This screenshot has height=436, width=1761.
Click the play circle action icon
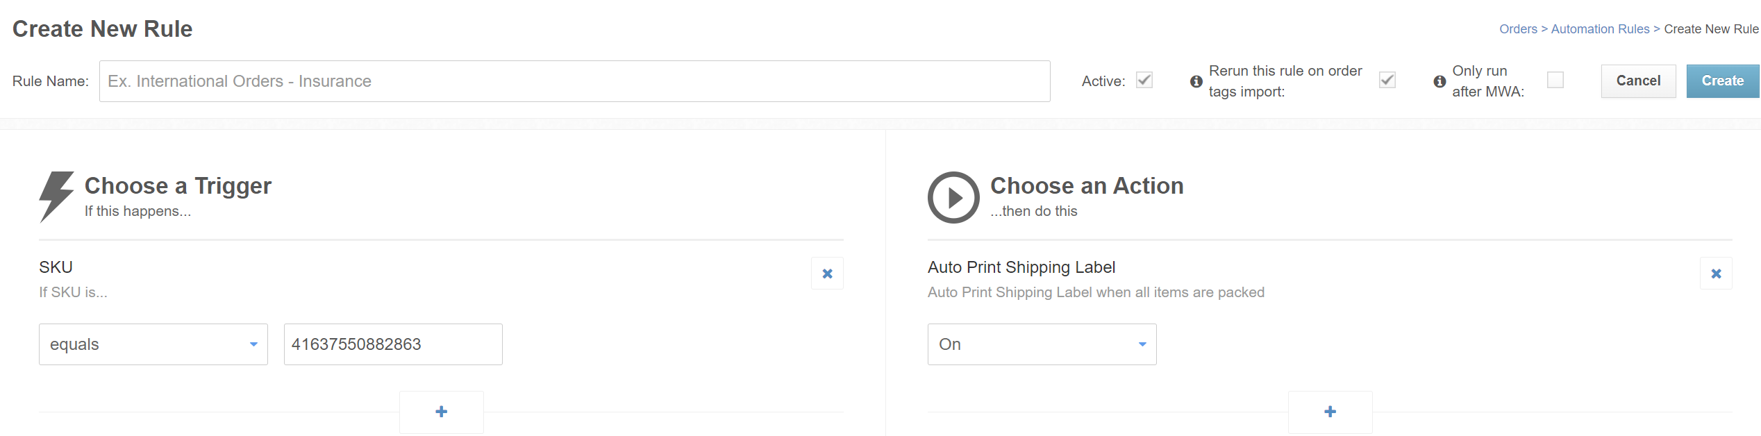[x=953, y=197]
